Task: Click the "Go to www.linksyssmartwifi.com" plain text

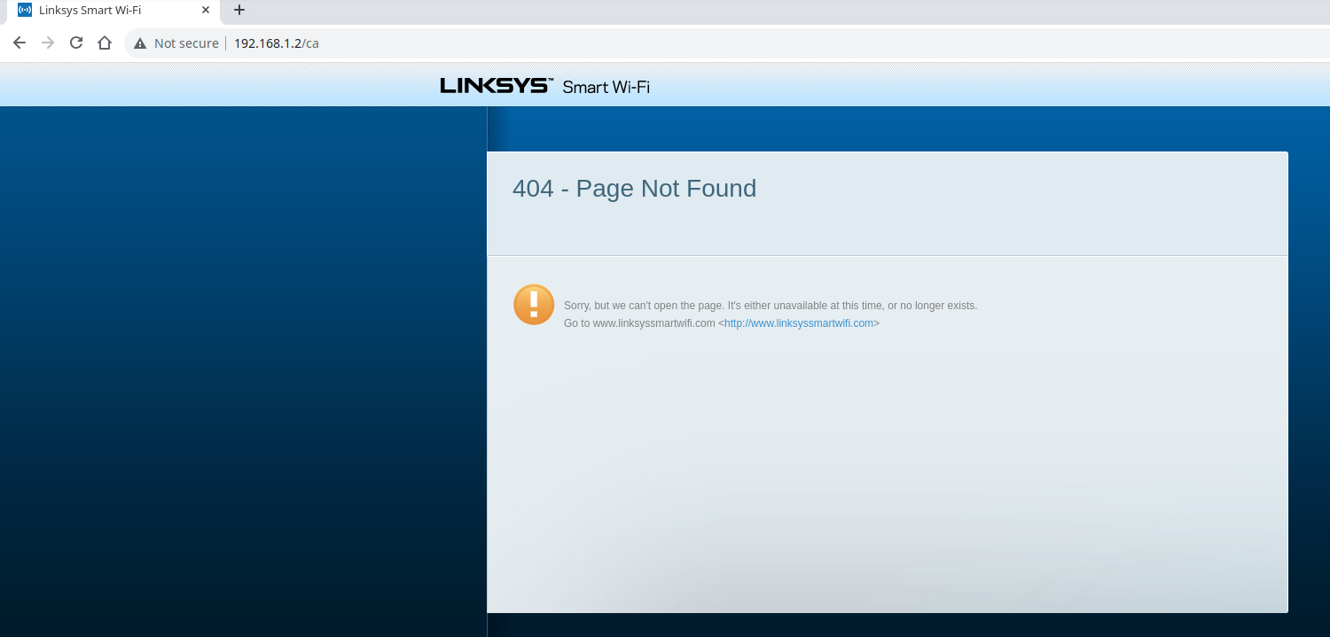Action: pyautogui.click(x=639, y=323)
